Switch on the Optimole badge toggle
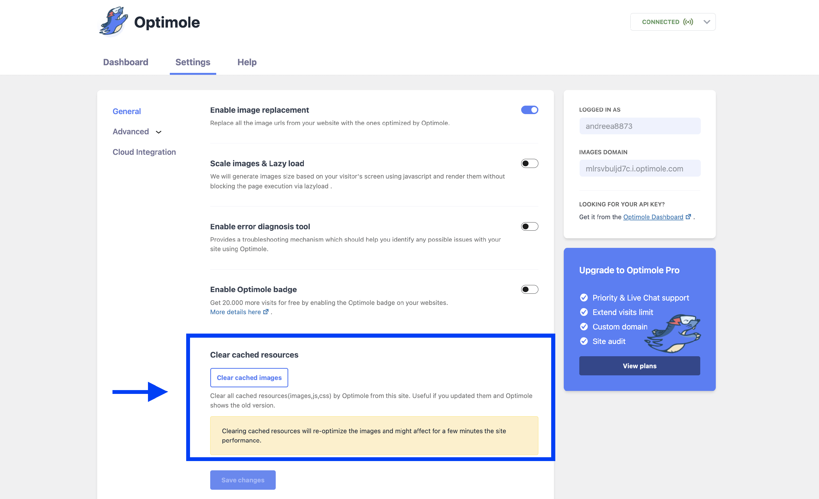This screenshot has width=819, height=499. 530,290
